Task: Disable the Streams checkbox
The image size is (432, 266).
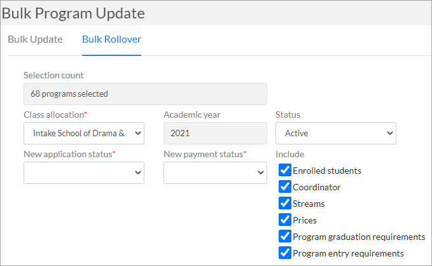Action: click(284, 203)
